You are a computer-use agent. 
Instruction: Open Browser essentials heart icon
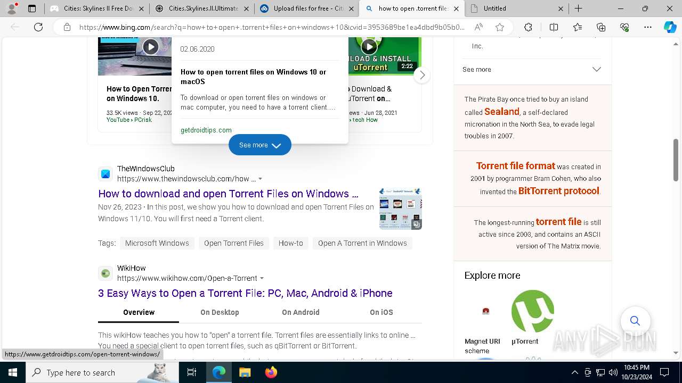[624, 27]
